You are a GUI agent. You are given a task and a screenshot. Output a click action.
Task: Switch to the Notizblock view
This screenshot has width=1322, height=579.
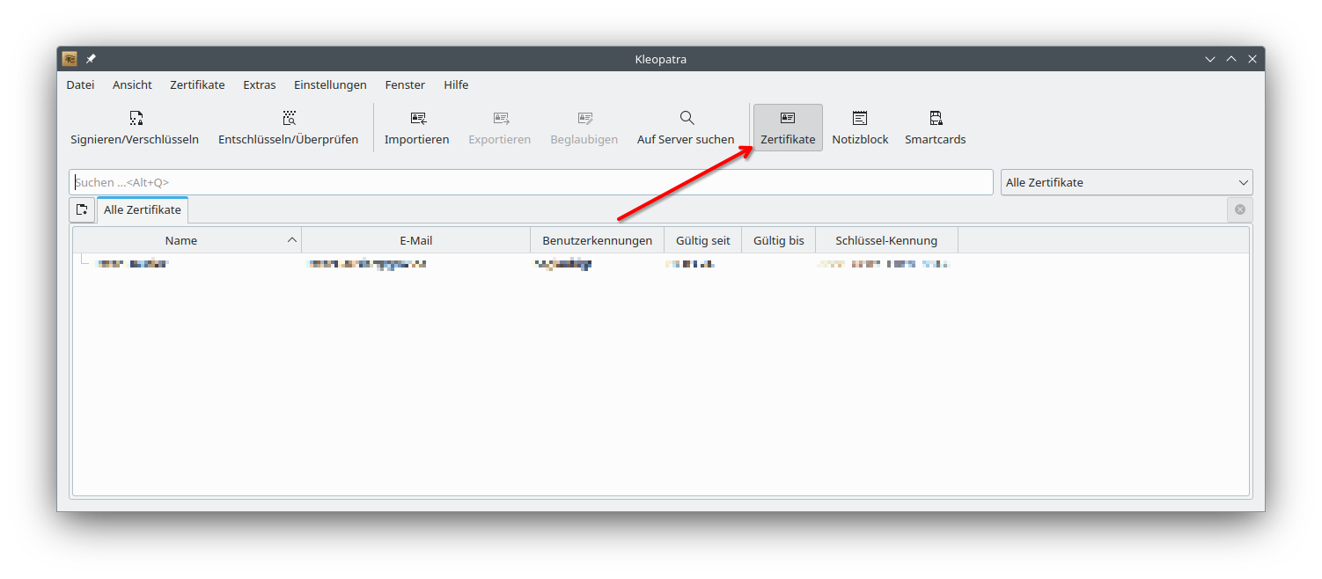(x=860, y=128)
